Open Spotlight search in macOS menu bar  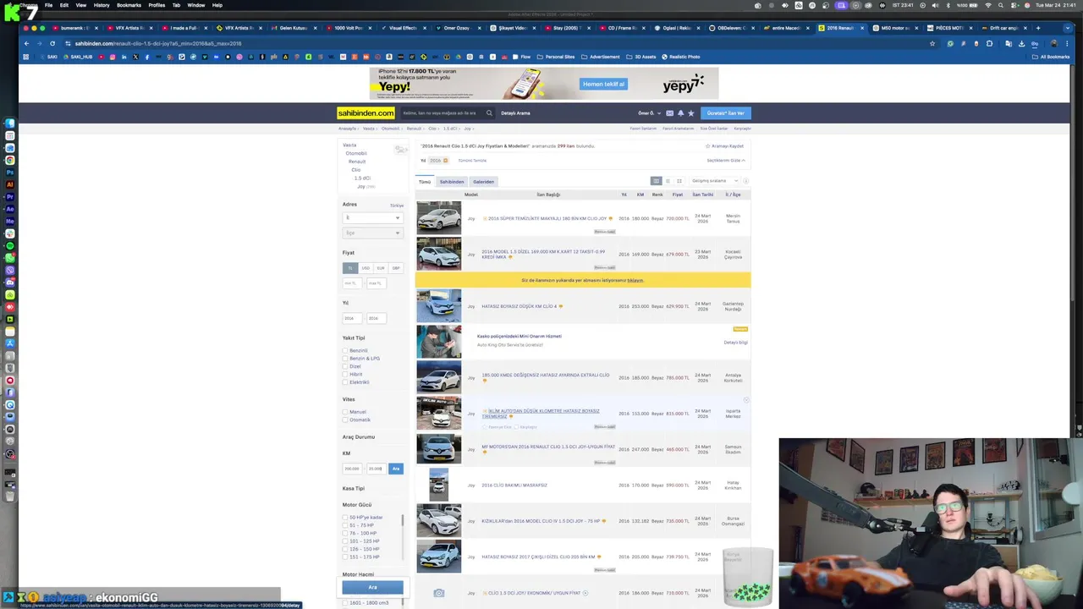pyautogui.click(x=1002, y=5)
